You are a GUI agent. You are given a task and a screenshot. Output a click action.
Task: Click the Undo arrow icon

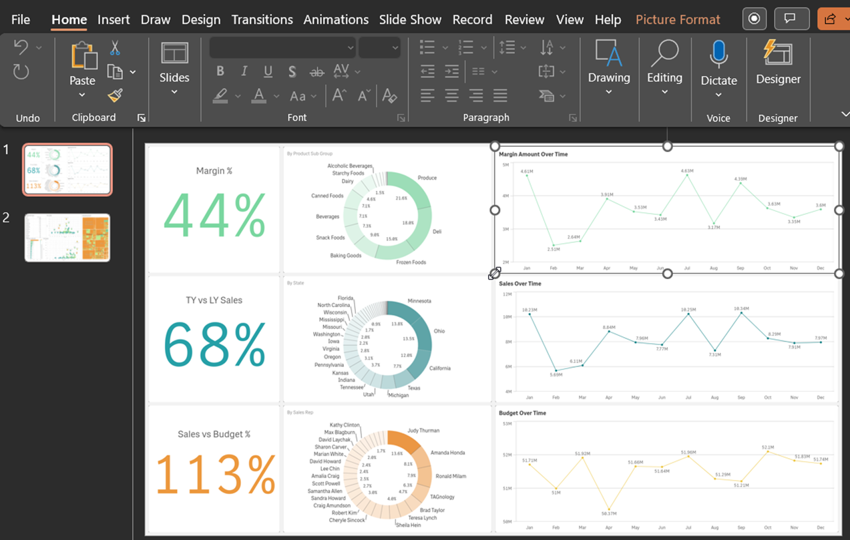tap(21, 47)
